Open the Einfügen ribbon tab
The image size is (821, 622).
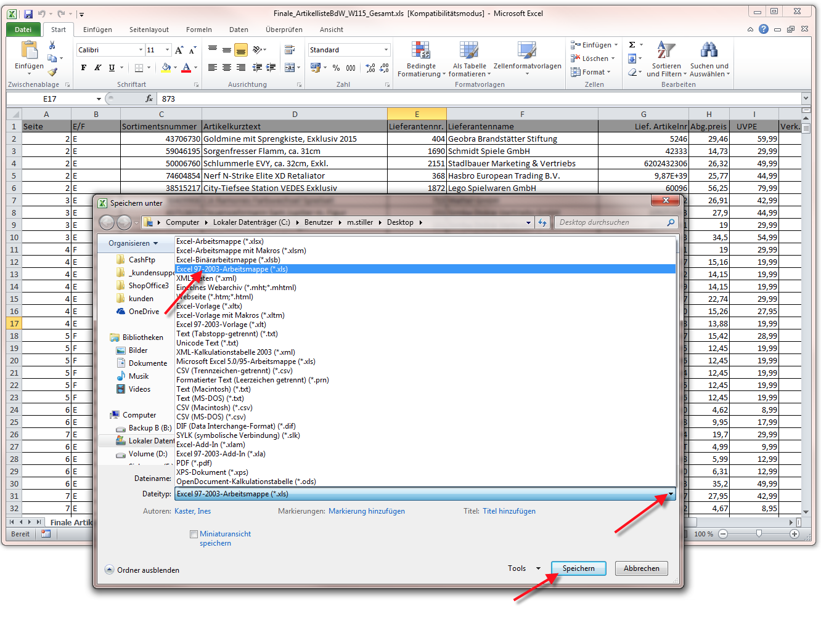click(97, 30)
